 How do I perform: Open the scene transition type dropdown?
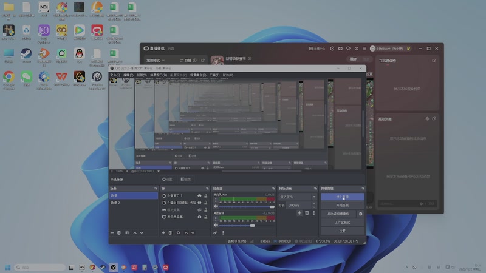[298, 197]
